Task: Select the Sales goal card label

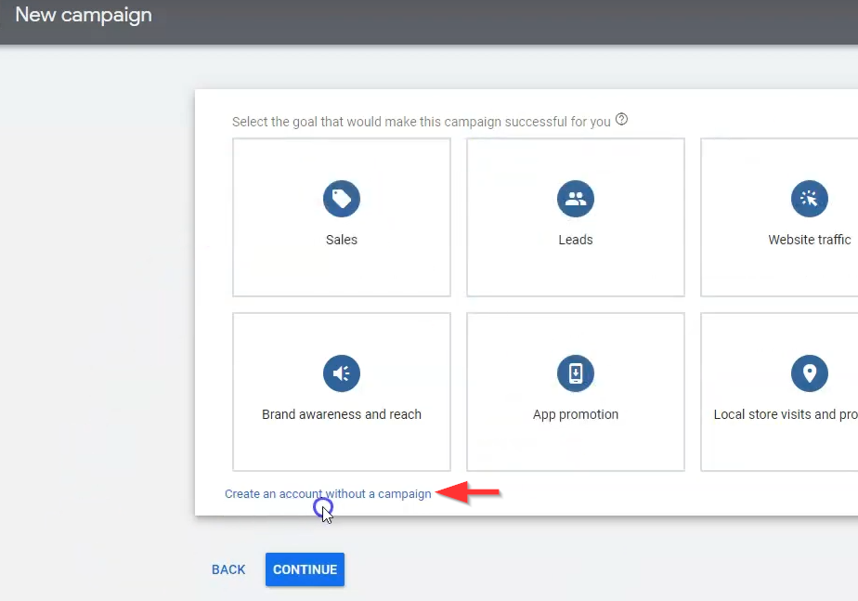Action: click(342, 240)
